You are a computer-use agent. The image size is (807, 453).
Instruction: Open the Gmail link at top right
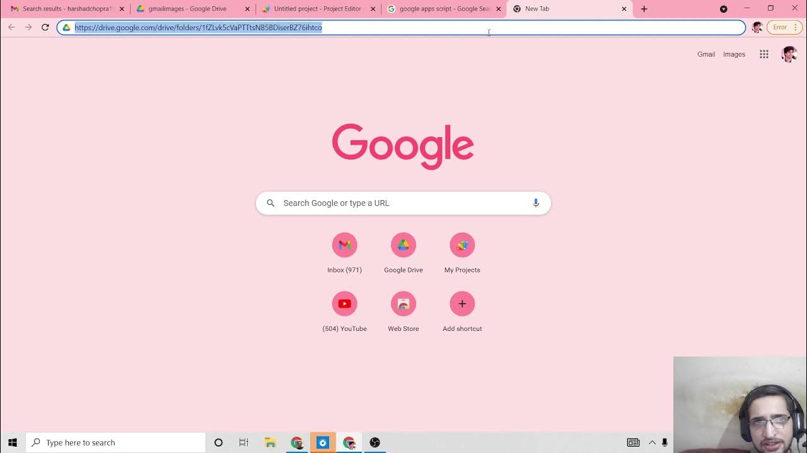click(x=705, y=54)
